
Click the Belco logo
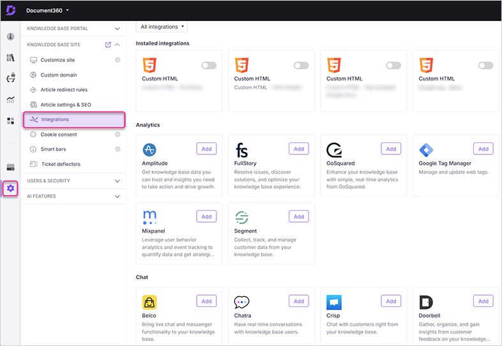coord(149,302)
